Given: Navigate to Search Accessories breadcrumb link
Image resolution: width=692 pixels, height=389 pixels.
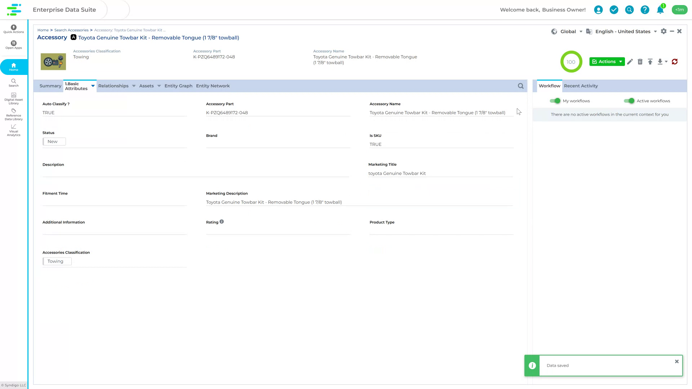Looking at the screenshot, I should click(x=72, y=30).
